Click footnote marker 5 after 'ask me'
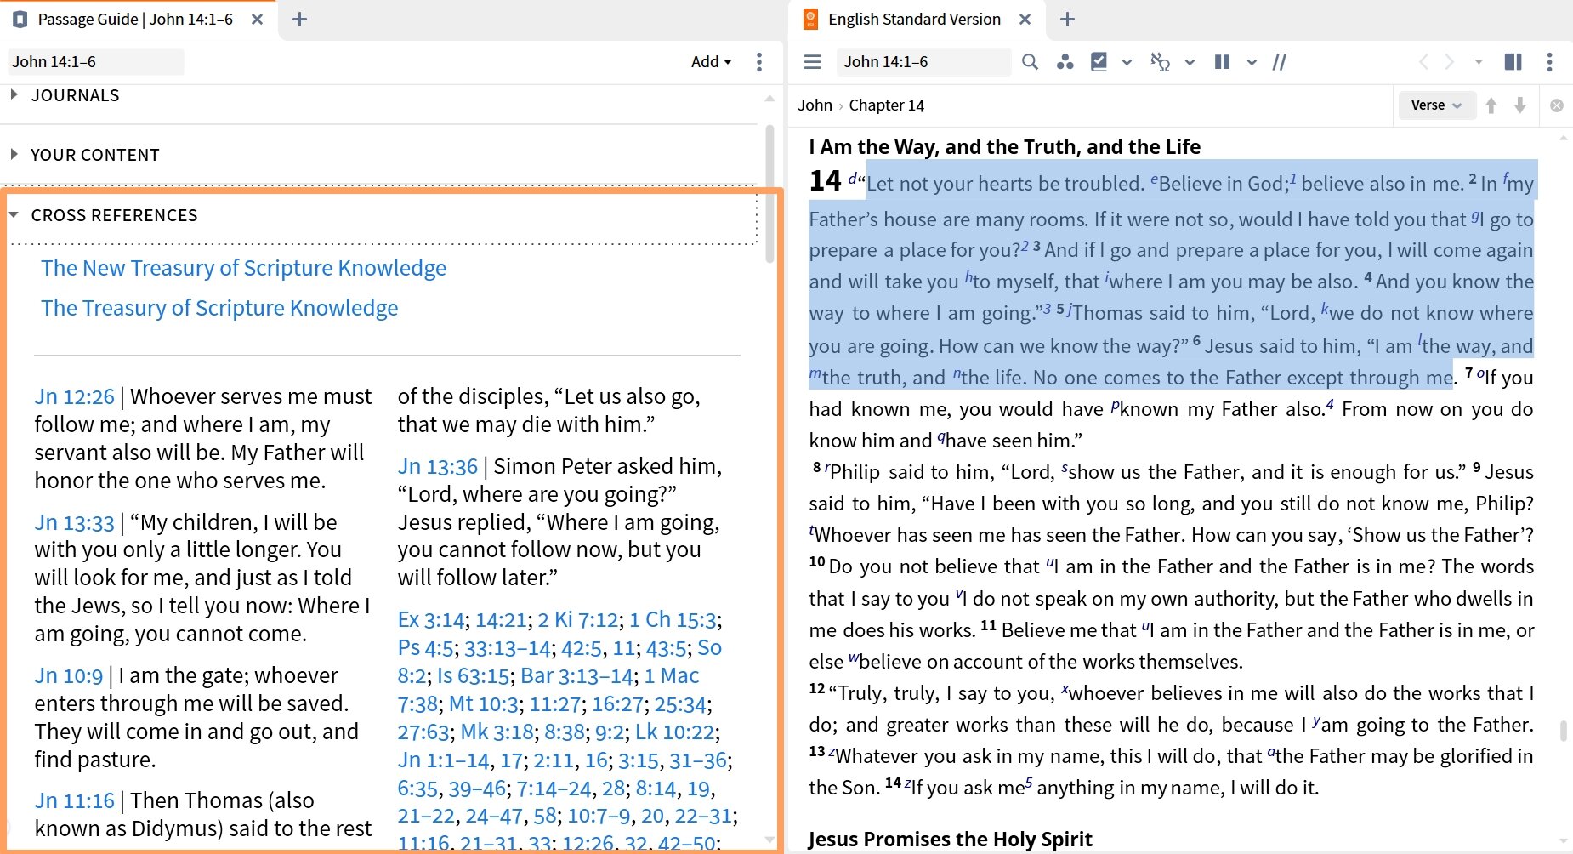Image resolution: width=1573 pixels, height=854 pixels. 1029,783
